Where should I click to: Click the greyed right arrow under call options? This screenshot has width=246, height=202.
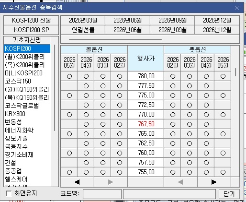tap(111, 182)
